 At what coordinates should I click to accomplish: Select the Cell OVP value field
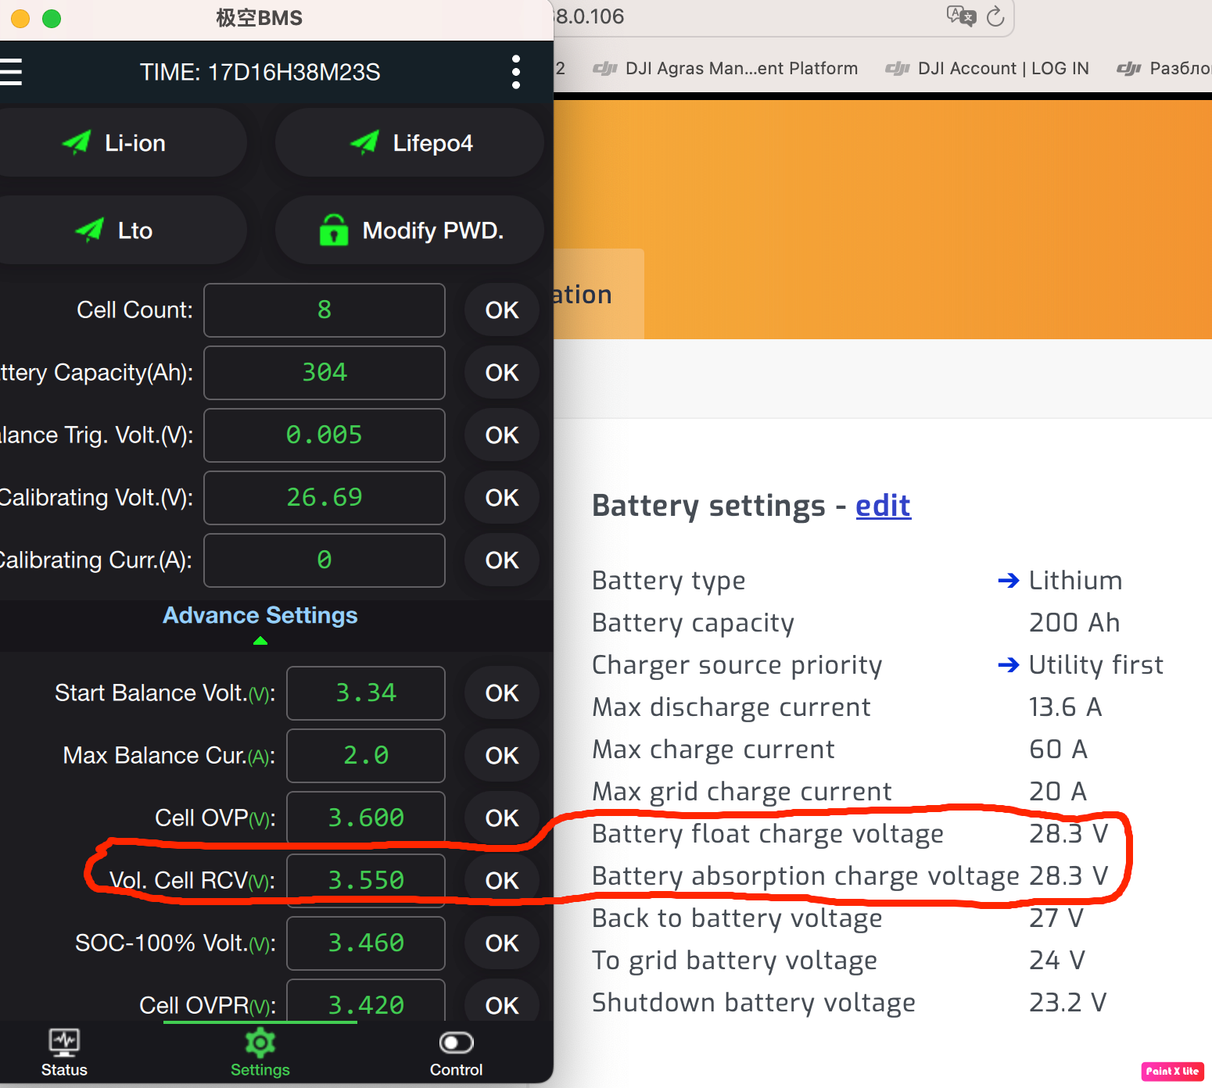click(x=366, y=818)
